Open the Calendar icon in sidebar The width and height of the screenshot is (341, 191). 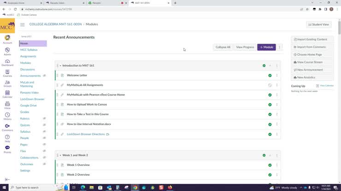7,93
